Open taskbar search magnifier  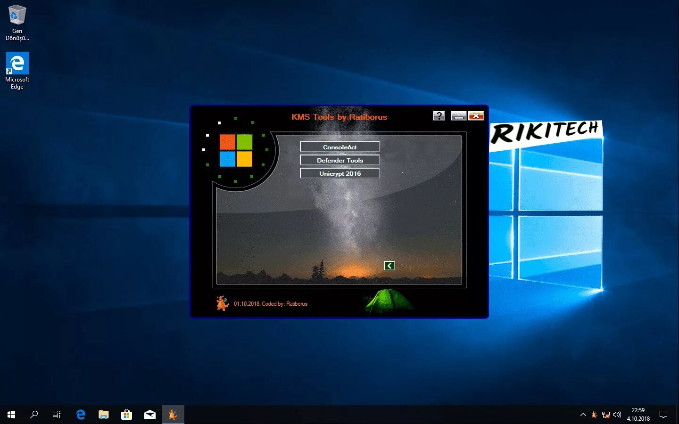[x=34, y=415]
